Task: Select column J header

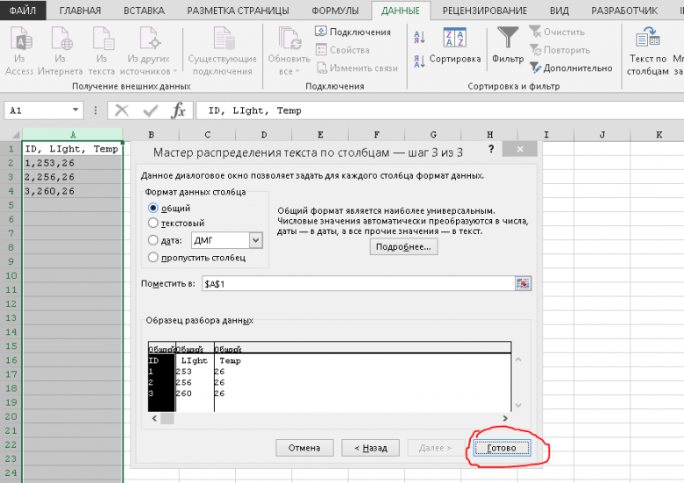Action: [602, 134]
